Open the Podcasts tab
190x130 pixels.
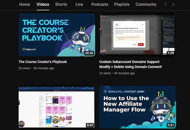[x=100, y=5]
